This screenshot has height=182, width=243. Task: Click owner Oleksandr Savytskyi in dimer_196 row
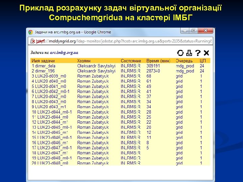[96, 71]
